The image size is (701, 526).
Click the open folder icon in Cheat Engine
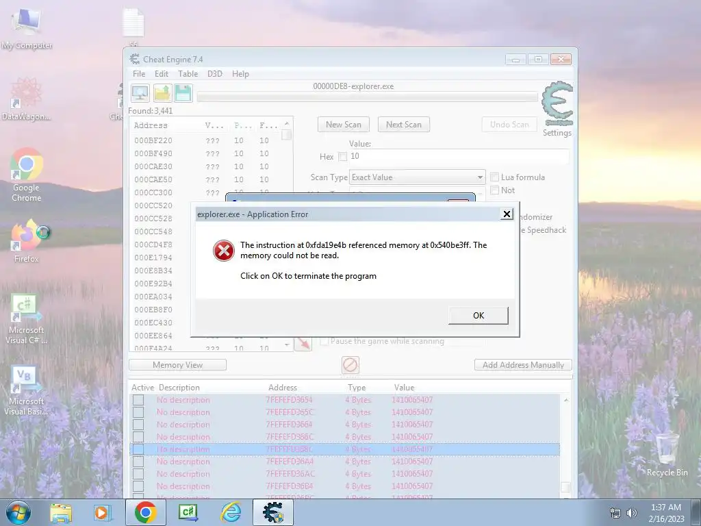point(162,93)
